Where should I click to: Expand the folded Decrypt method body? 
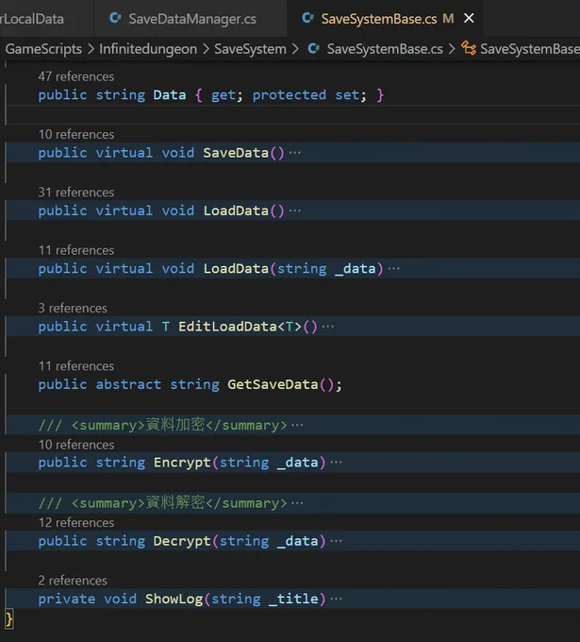(x=337, y=541)
